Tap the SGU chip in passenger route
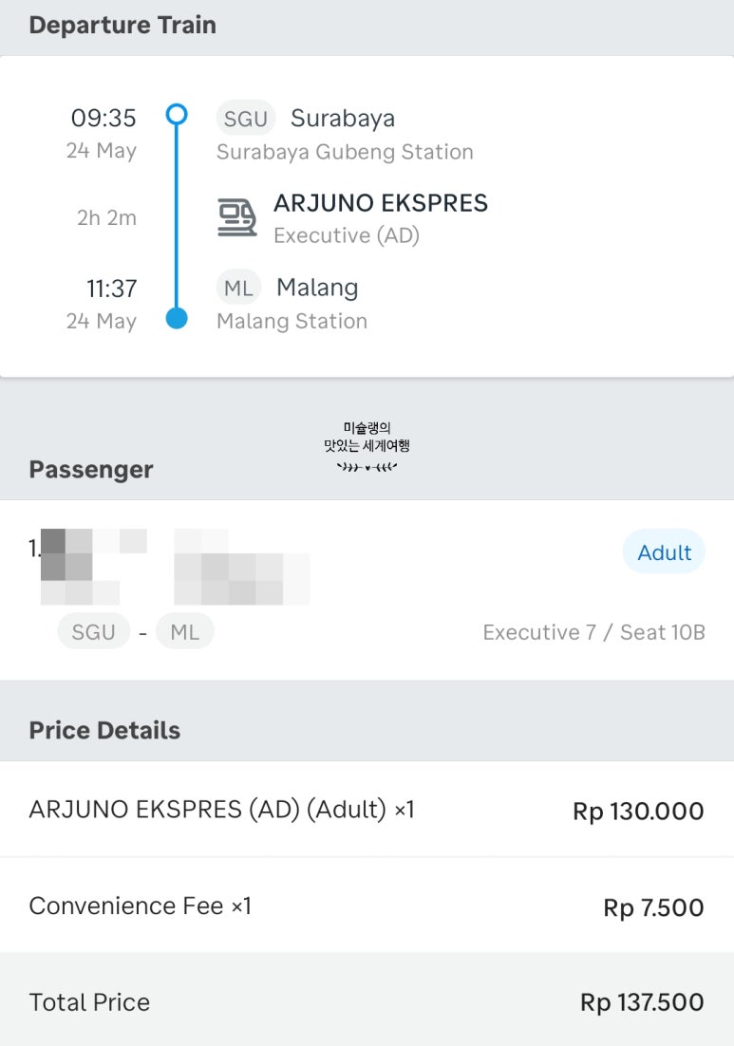The image size is (734, 1046). point(93,631)
